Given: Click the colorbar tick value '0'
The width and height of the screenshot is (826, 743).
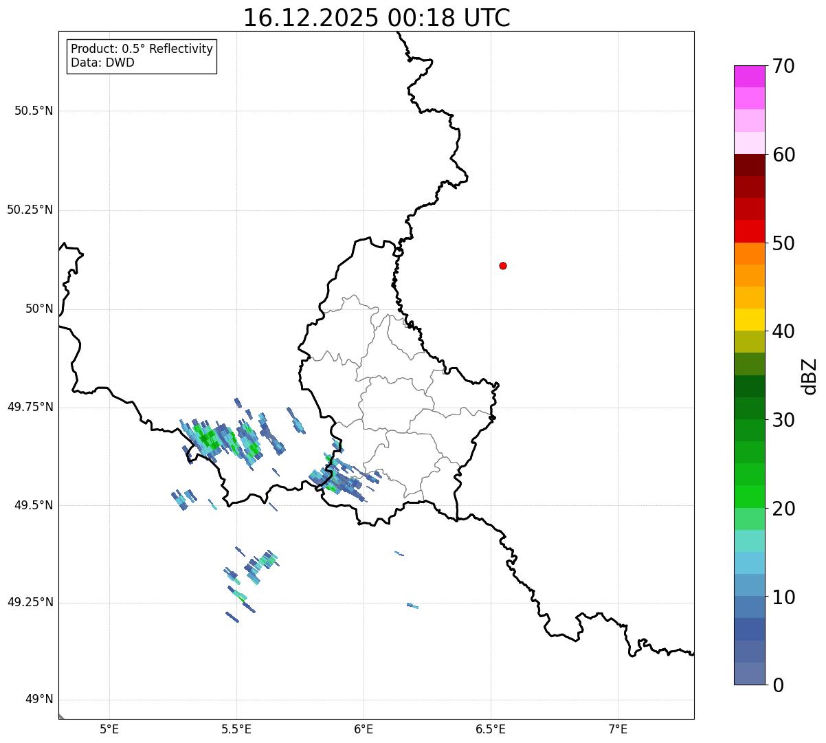Looking at the screenshot, I should point(778,685).
